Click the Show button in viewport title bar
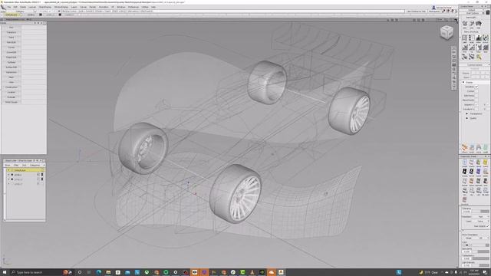491x276 pixels. 440,20
